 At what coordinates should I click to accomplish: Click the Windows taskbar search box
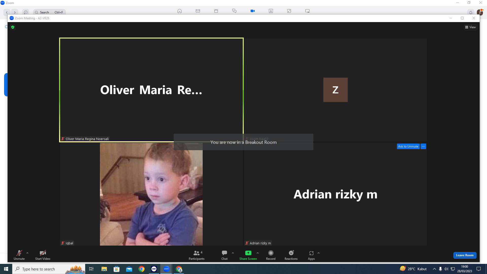pos(49,269)
